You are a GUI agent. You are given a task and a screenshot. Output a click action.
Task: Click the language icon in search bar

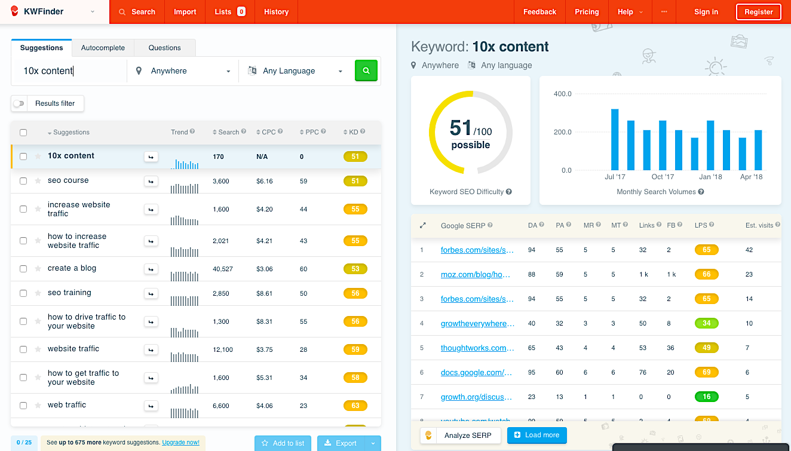pyautogui.click(x=252, y=70)
